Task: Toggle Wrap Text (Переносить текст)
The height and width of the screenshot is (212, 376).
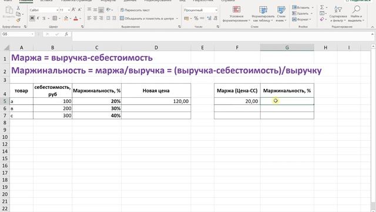Action: [135, 10]
